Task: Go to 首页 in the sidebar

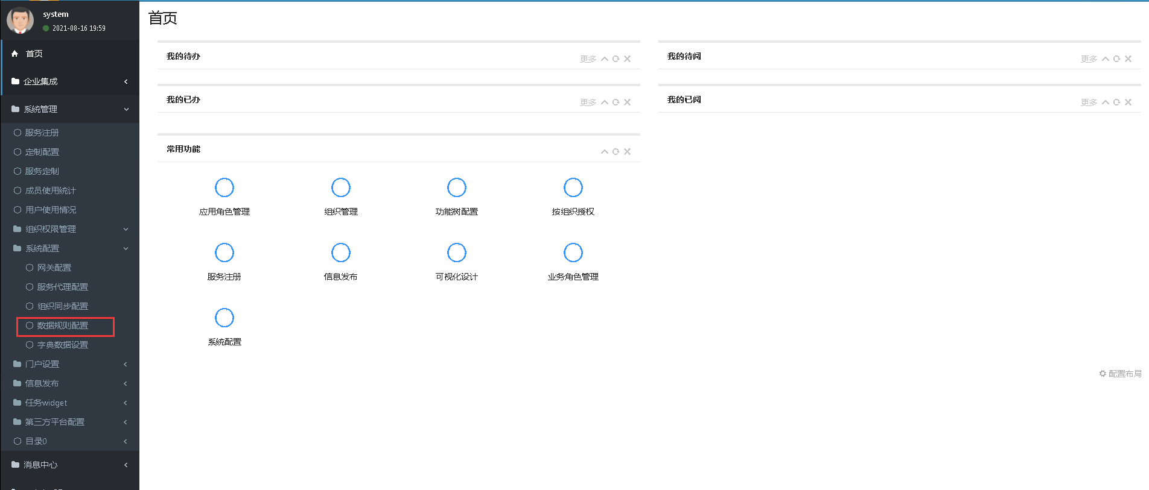Action: (x=34, y=54)
